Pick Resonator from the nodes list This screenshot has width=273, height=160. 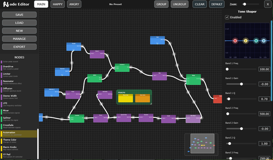tap(19, 82)
